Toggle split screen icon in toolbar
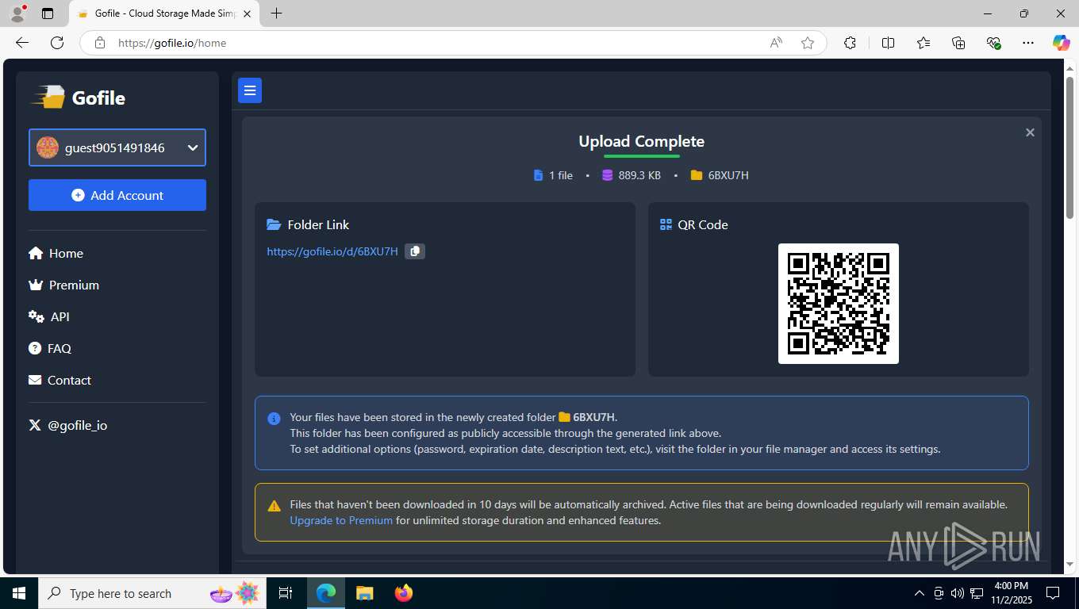 click(x=888, y=43)
